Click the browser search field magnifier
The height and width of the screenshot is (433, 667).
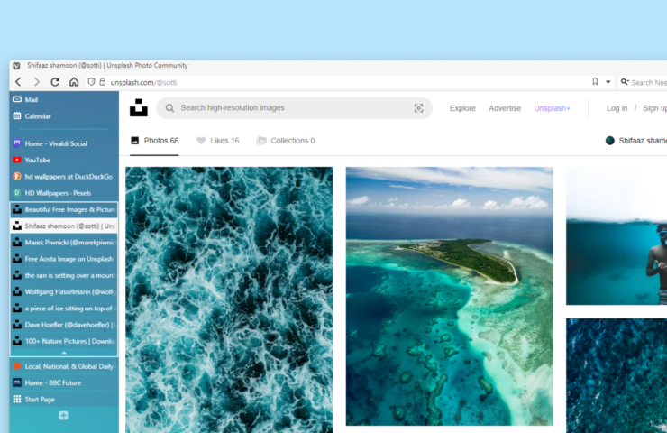click(625, 82)
